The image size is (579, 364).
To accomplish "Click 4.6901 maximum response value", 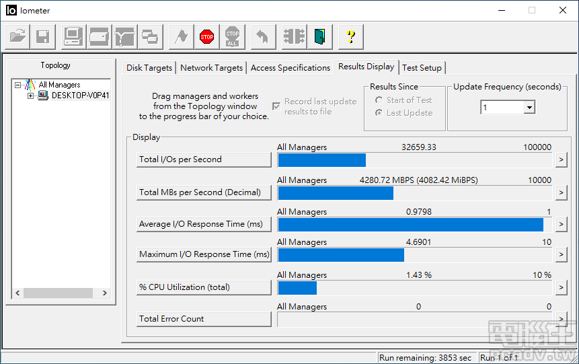I will [x=419, y=242].
